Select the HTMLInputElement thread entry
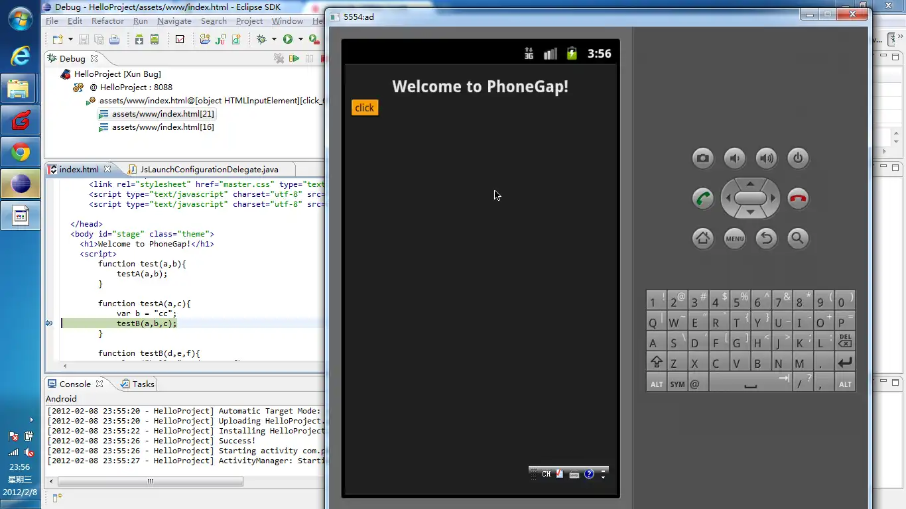The image size is (906, 509). (x=206, y=101)
